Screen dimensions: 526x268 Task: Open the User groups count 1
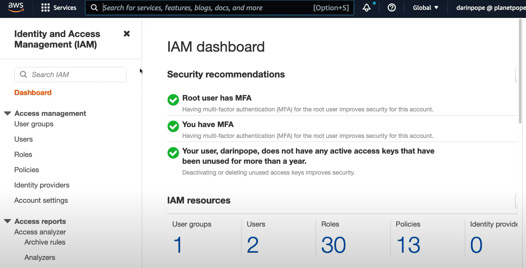(178, 245)
